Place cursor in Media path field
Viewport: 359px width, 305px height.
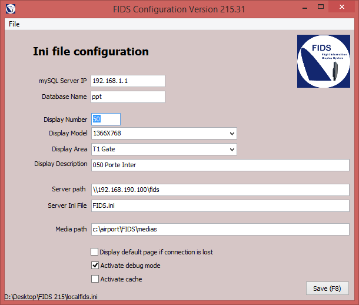pos(220,229)
